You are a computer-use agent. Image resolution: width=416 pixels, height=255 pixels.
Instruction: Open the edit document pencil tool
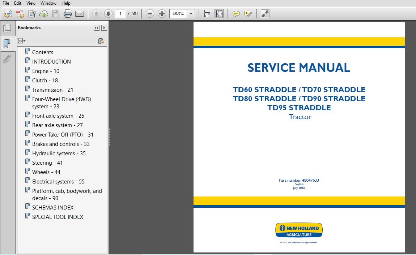click(32, 14)
